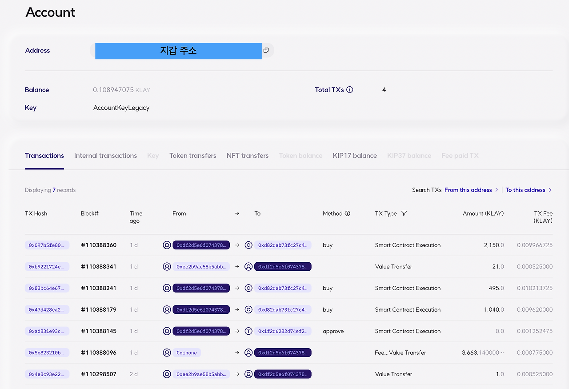Open sender 0xee2b9ae58b5abb in #110298507 row
This screenshot has width=569, height=389.
click(x=201, y=374)
